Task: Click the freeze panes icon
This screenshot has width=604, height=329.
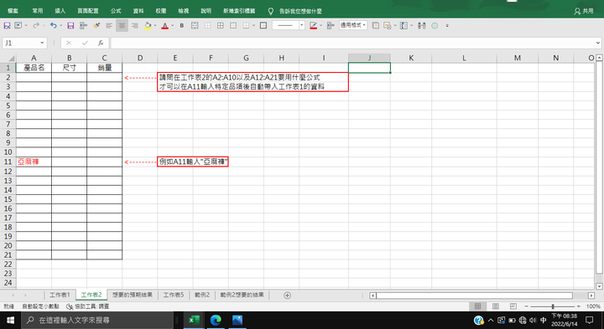Action: (x=404, y=26)
